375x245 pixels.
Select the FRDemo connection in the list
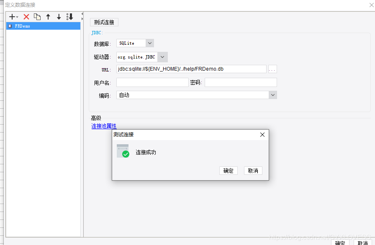[43, 26]
